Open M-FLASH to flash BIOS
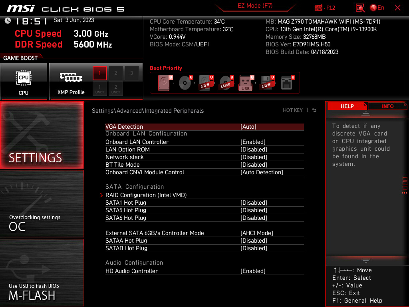The height and width of the screenshot is (307, 409). point(42,273)
